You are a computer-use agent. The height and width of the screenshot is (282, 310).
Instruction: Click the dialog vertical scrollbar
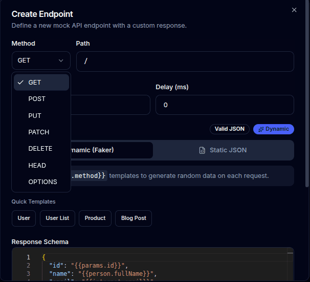(307, 93)
